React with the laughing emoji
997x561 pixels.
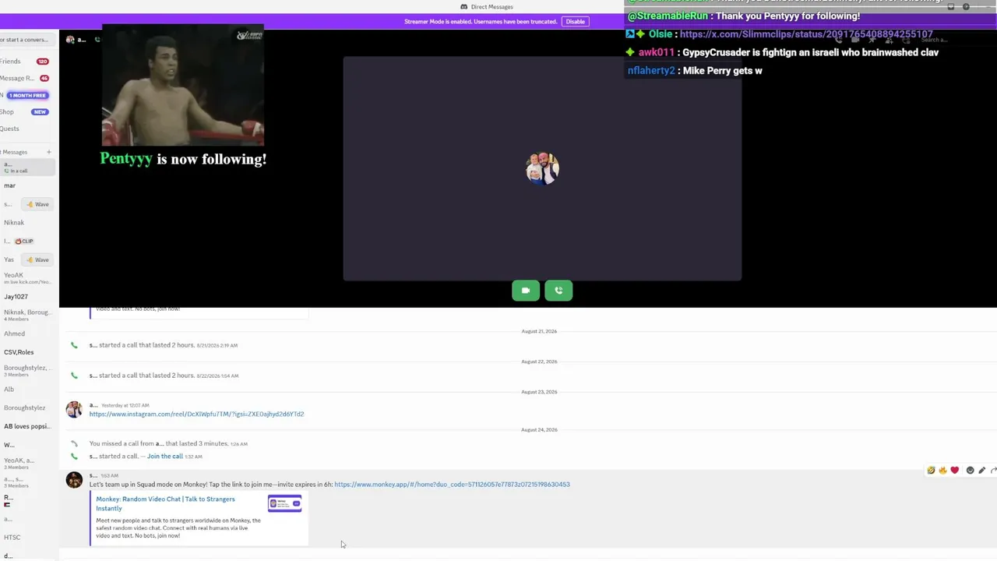[x=931, y=471]
